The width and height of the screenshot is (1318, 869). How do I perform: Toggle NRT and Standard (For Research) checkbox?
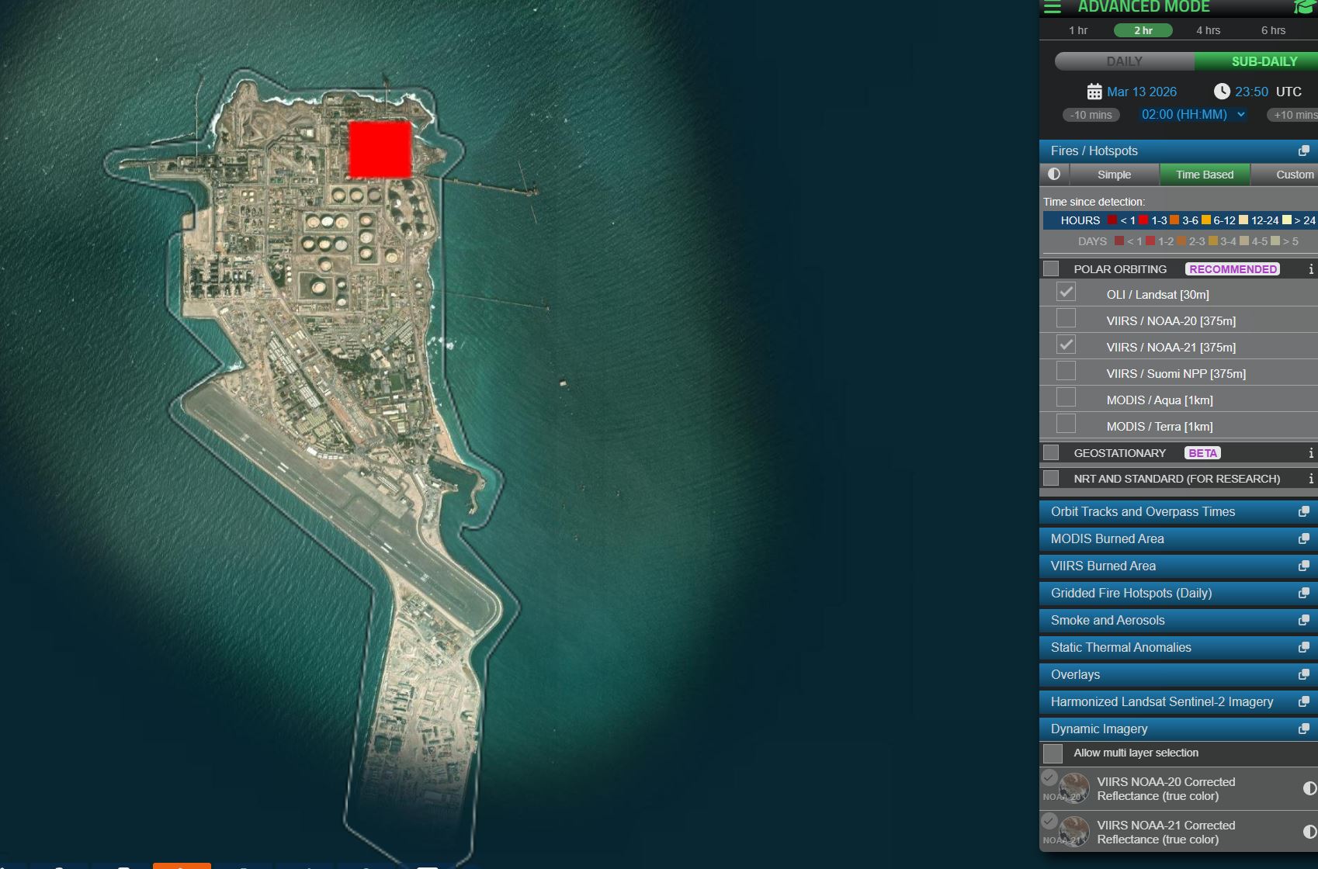[x=1051, y=479]
